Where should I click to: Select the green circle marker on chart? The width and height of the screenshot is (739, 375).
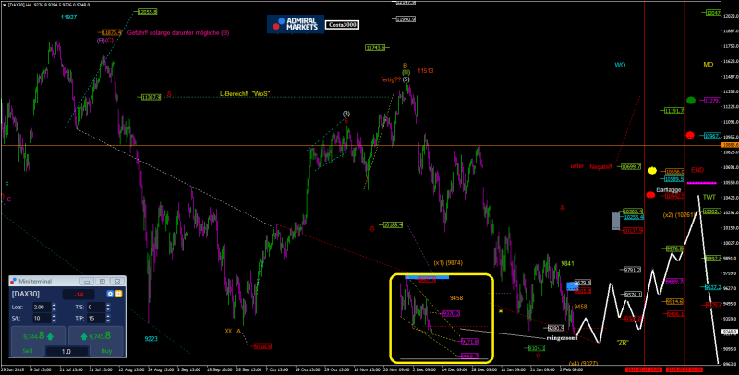(x=691, y=100)
